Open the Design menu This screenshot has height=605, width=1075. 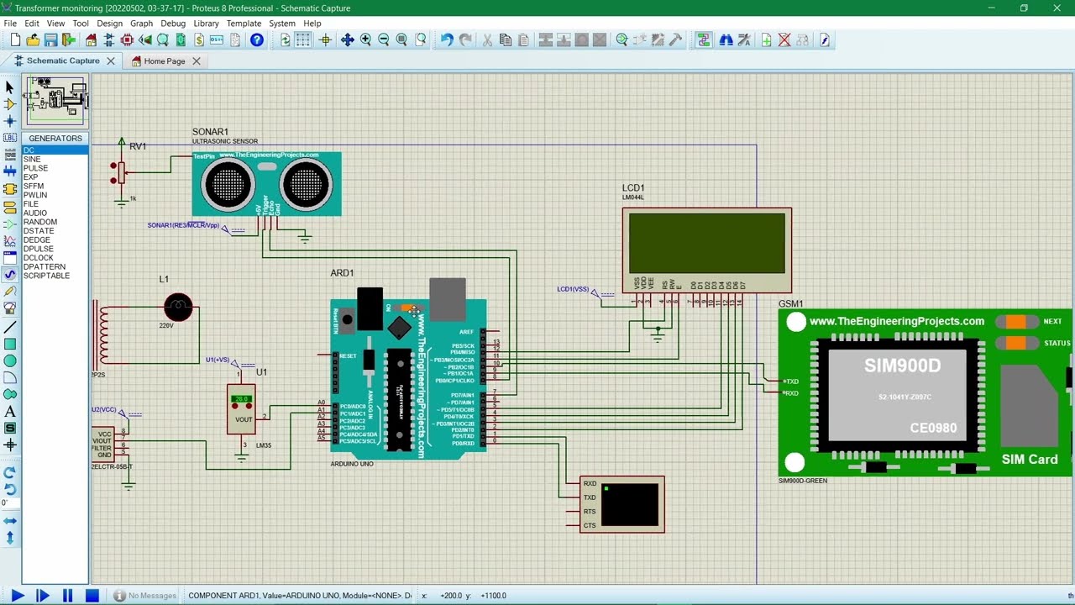click(x=109, y=24)
